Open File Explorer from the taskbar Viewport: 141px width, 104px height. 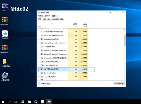click(29, 102)
